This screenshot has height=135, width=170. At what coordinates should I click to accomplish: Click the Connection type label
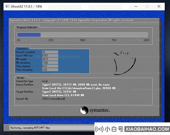pyautogui.click(x=24, y=81)
